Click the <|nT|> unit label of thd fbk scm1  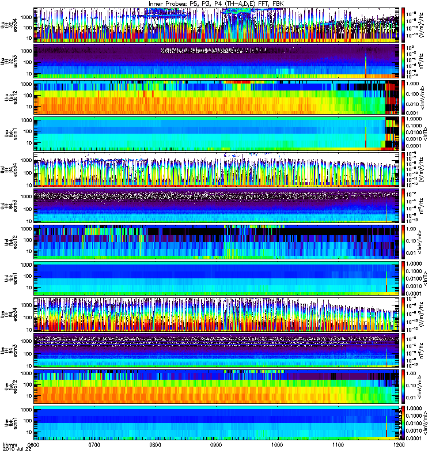(x=425, y=278)
